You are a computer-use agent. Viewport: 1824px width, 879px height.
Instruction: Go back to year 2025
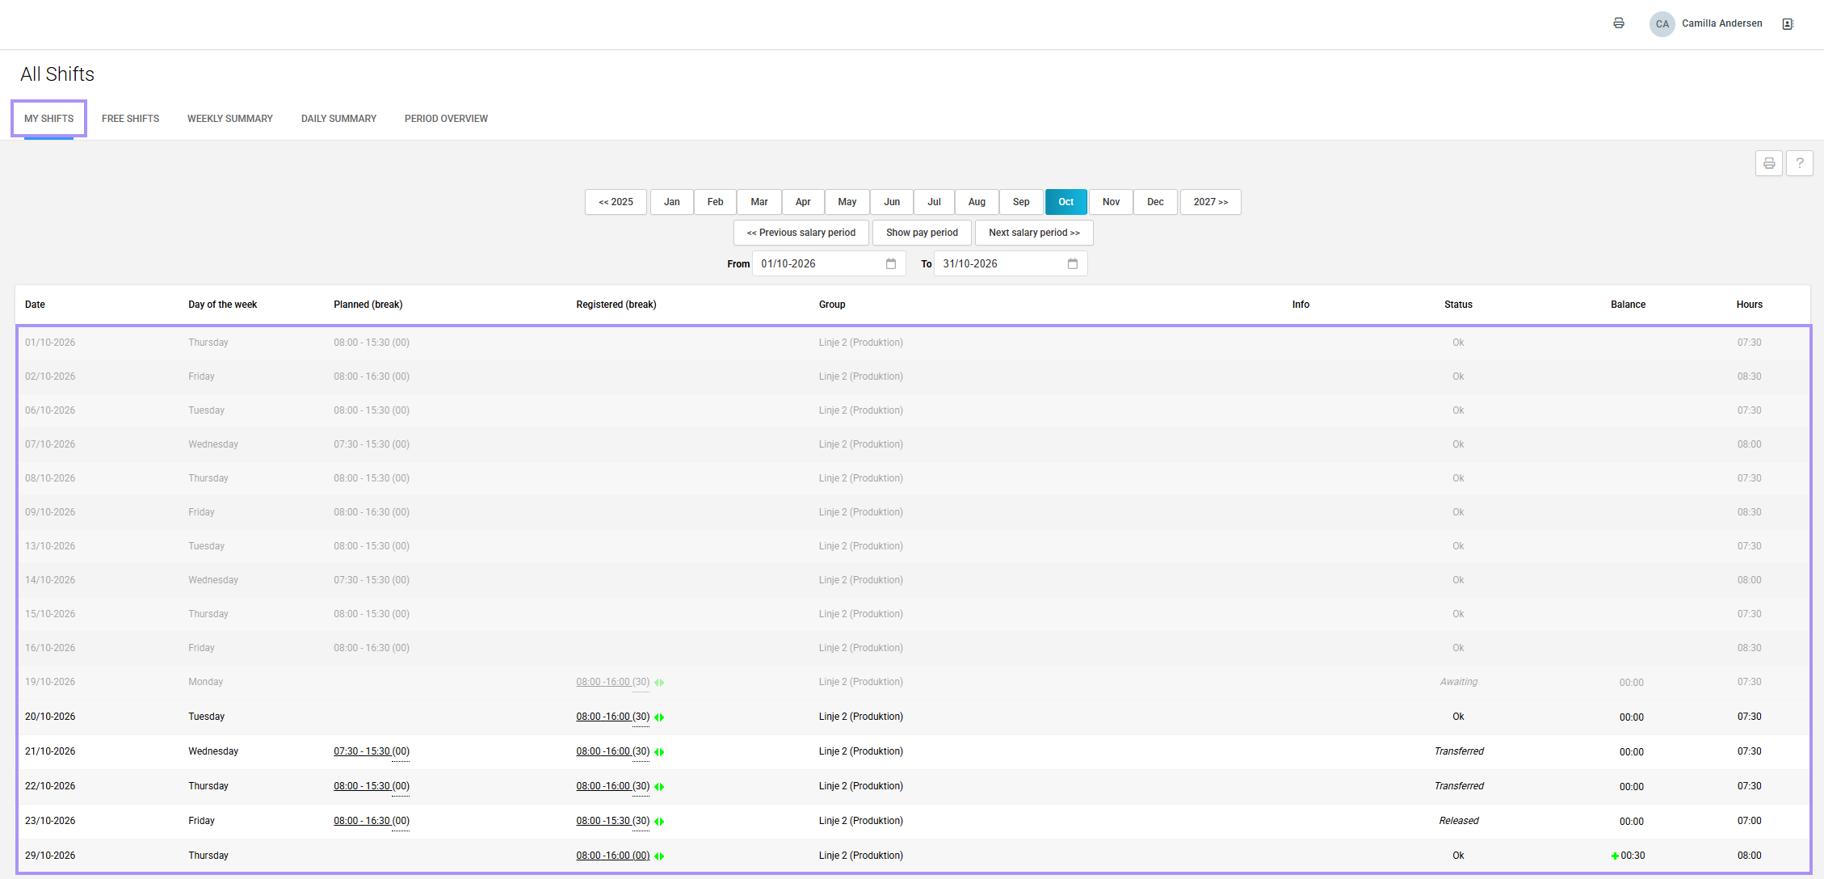(616, 202)
